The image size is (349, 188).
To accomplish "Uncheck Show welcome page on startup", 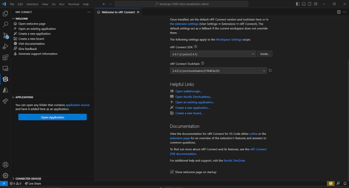I will click(x=172, y=172).
